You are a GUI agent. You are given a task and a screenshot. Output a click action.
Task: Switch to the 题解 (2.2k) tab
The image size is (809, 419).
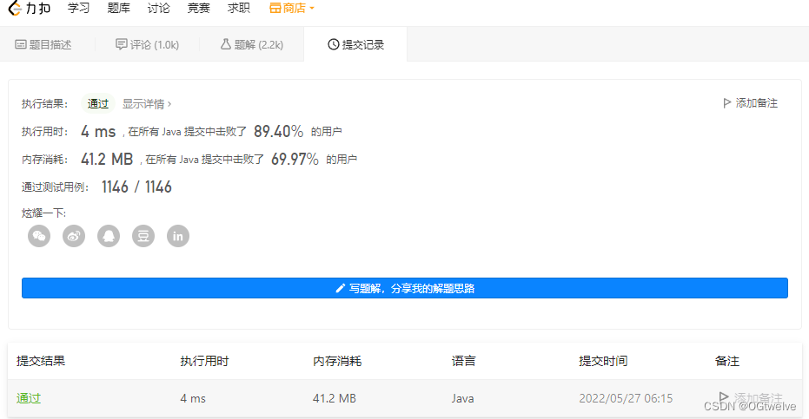point(252,45)
